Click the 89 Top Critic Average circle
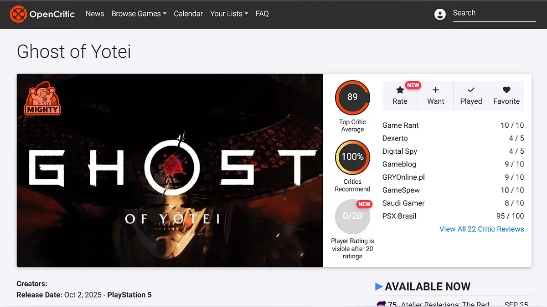547x307 pixels. tap(352, 97)
